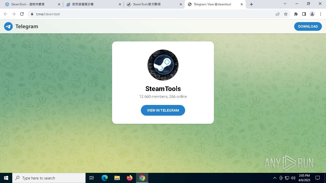Switch to the 'SteamTools官方群组' tab
Image resolution: width=326 pixels, height=183 pixels.
coord(154,4)
